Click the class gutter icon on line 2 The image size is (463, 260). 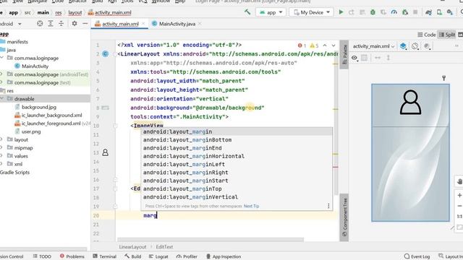tap(106, 53)
